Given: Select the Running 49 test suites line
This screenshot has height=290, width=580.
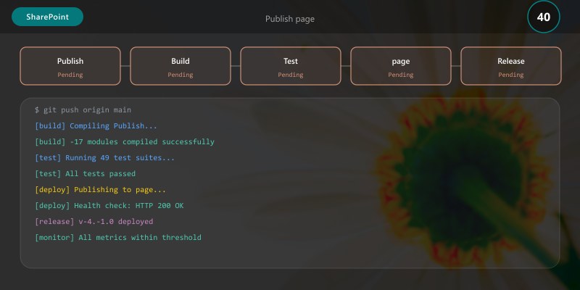Looking at the screenshot, I should click(104, 157).
